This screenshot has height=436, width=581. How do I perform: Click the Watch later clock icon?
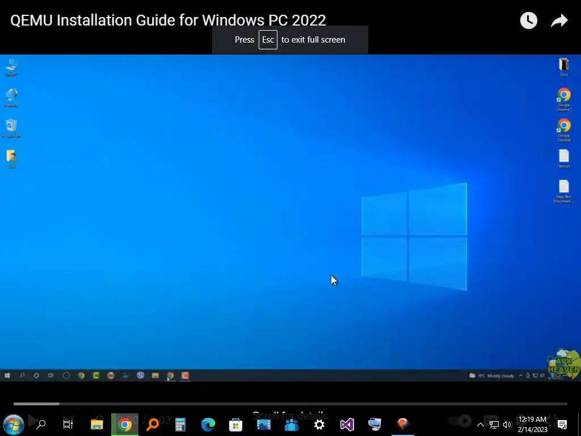(x=528, y=20)
